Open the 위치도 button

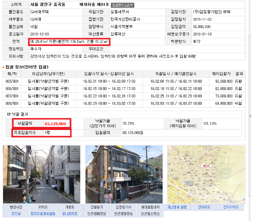click(43, 207)
